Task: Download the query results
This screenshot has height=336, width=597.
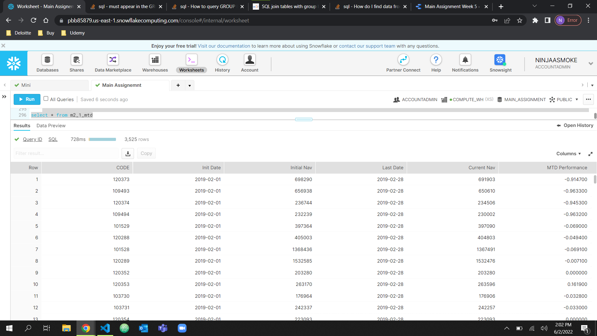Action: tap(127, 153)
